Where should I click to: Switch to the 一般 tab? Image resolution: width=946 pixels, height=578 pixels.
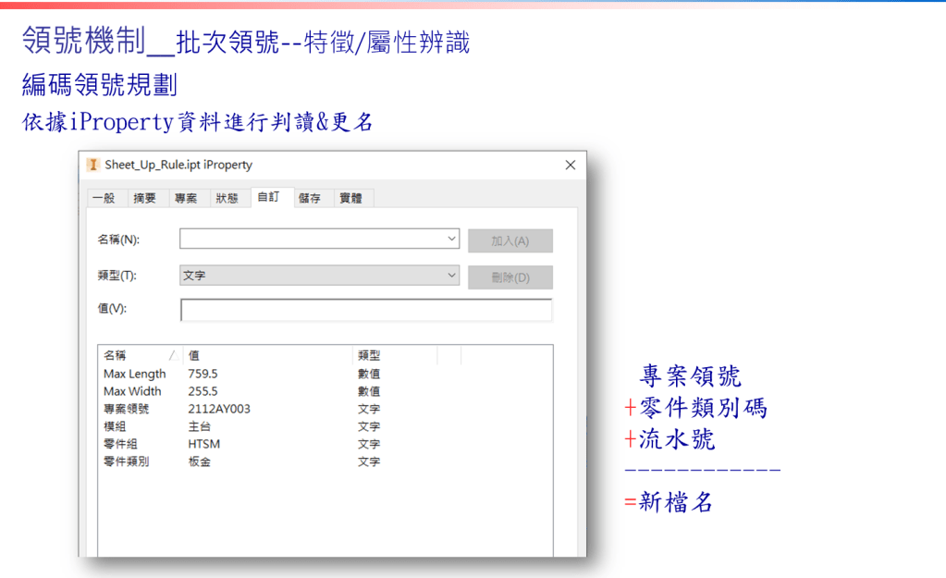pos(104,198)
